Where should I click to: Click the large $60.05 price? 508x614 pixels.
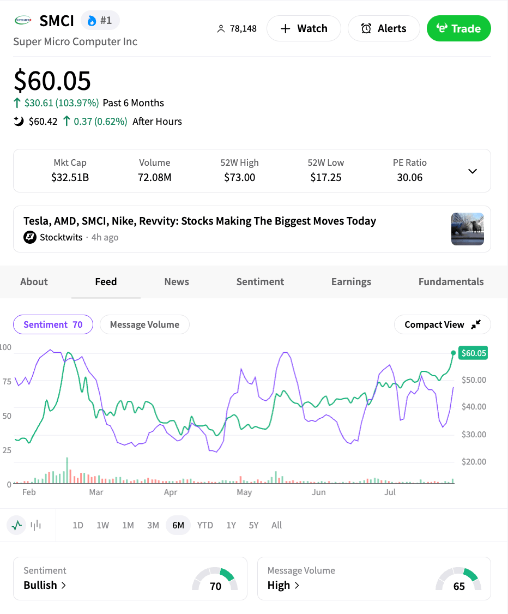pyautogui.click(x=52, y=81)
